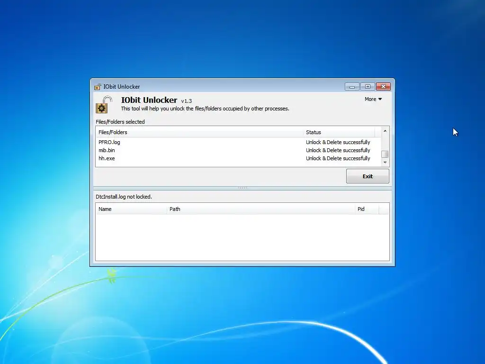Viewport: 485px width, 364px height.
Task: Click the Pid column header
Action: point(367,209)
